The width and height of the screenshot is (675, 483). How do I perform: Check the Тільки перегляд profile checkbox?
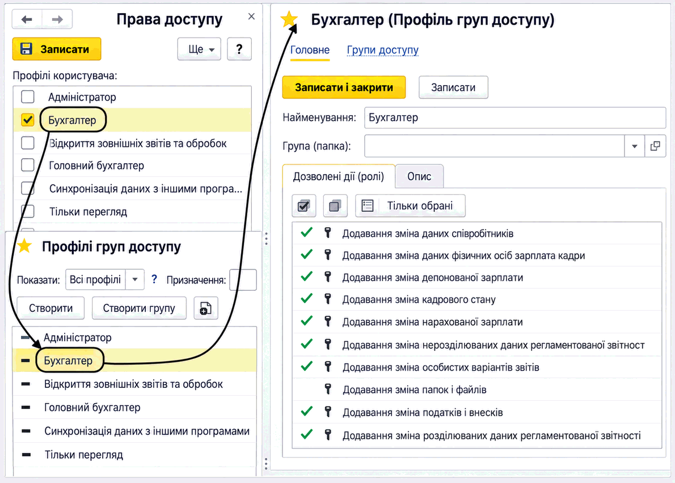pos(28,211)
